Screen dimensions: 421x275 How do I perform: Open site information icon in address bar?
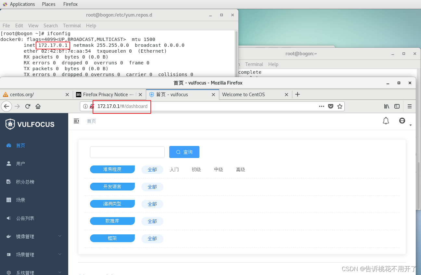click(x=85, y=106)
